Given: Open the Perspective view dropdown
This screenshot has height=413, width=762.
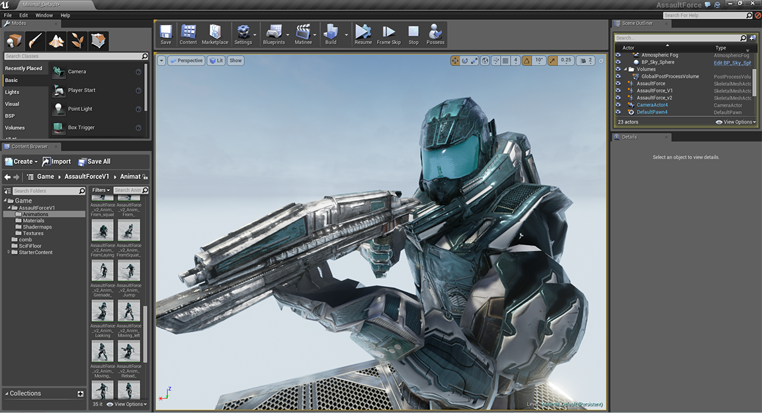Looking at the screenshot, I should click(186, 61).
